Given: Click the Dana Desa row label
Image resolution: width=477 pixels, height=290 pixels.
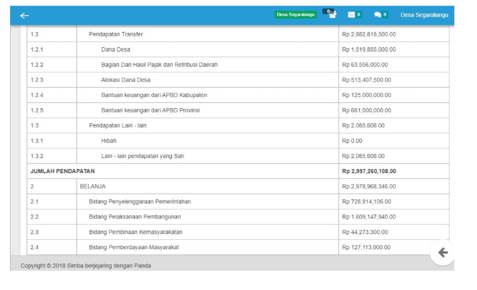Looking at the screenshot, I should [116, 49].
